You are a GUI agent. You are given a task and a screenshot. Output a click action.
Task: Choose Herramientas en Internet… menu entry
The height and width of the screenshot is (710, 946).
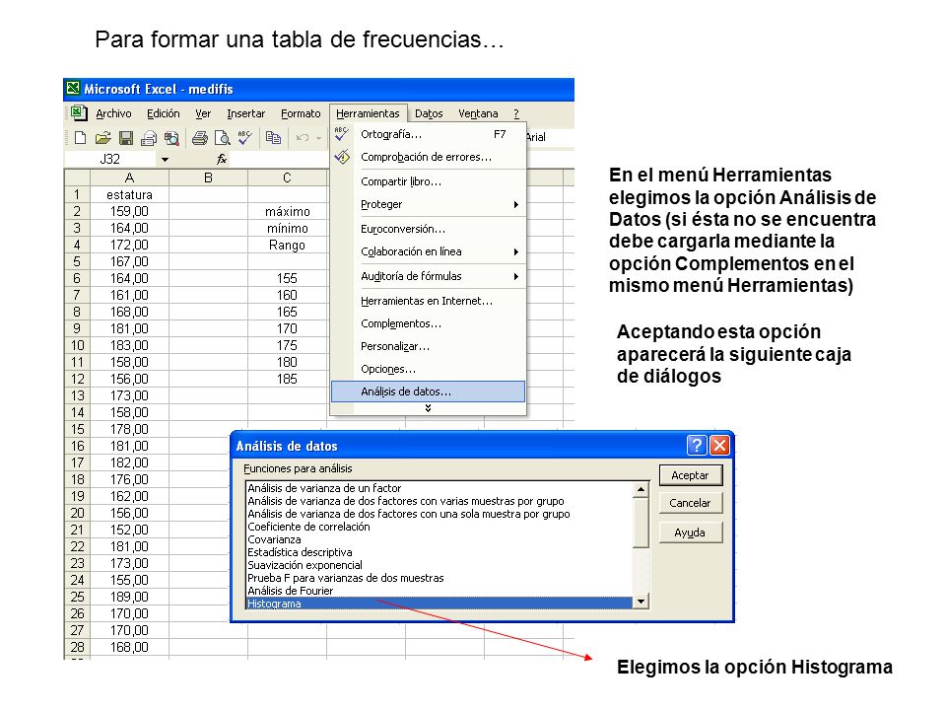coord(428,302)
